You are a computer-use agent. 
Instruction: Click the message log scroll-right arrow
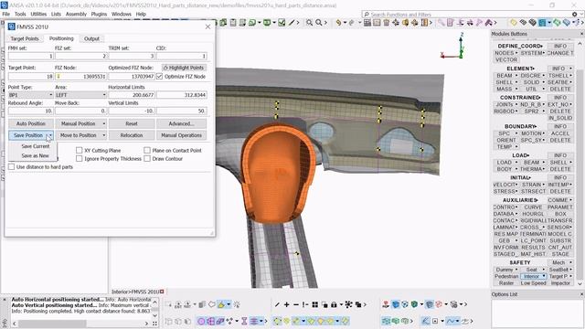pyautogui.click(x=146, y=324)
